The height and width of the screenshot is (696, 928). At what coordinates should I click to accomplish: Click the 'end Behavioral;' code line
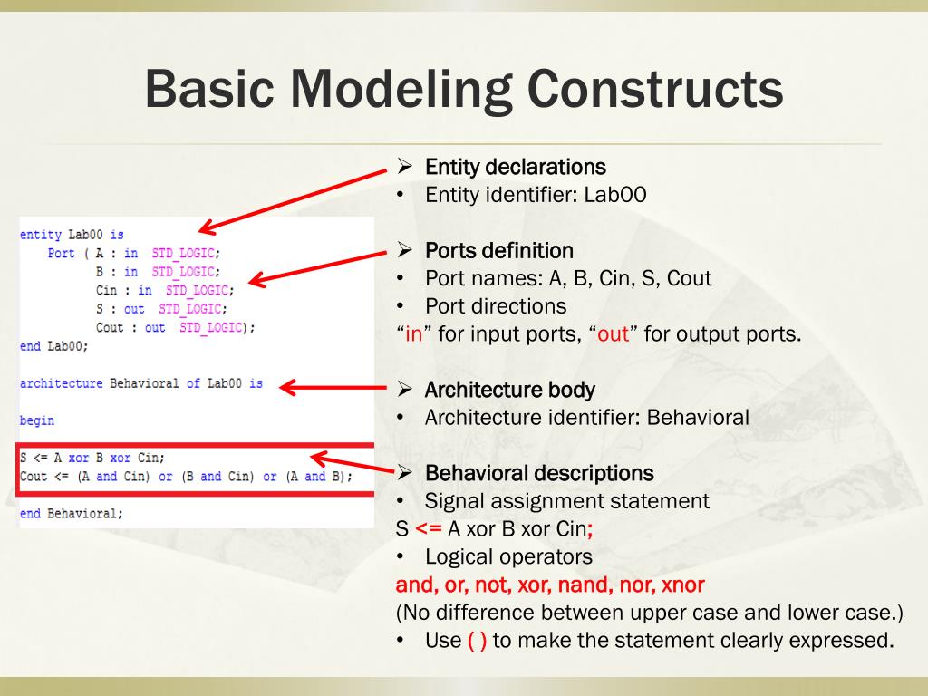(x=71, y=513)
